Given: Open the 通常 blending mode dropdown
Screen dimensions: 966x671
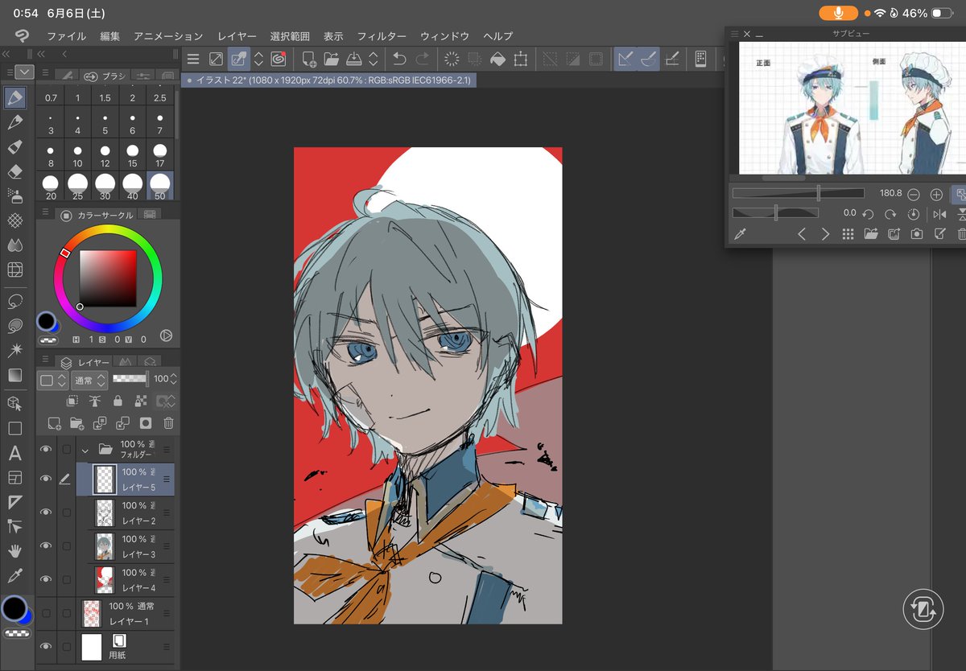Looking at the screenshot, I should [89, 380].
